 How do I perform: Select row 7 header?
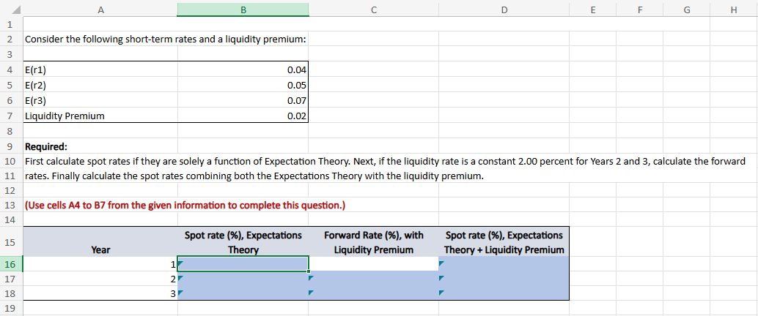point(11,116)
